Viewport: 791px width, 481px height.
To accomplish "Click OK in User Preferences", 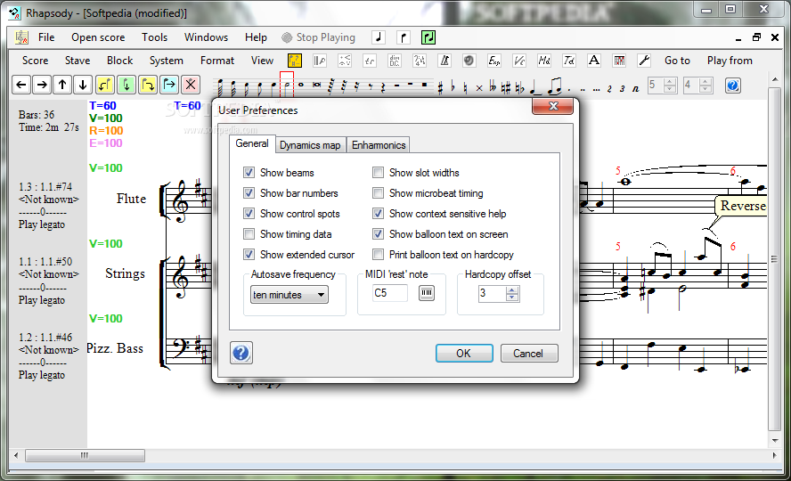I will click(x=464, y=354).
